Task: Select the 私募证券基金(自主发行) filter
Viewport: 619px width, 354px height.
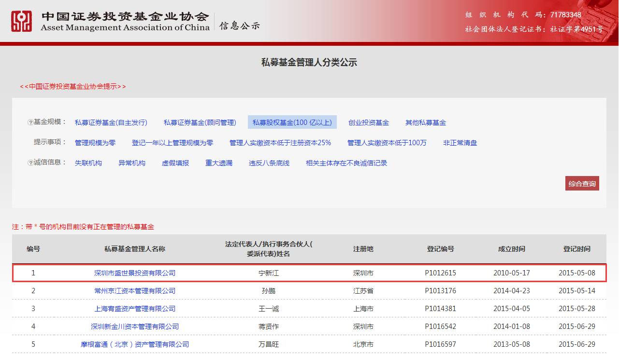Action: [111, 123]
